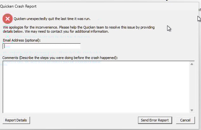This screenshot has height=130, width=201.
Task: Click the middle of the scrollbar track
Action: pos(192,87)
